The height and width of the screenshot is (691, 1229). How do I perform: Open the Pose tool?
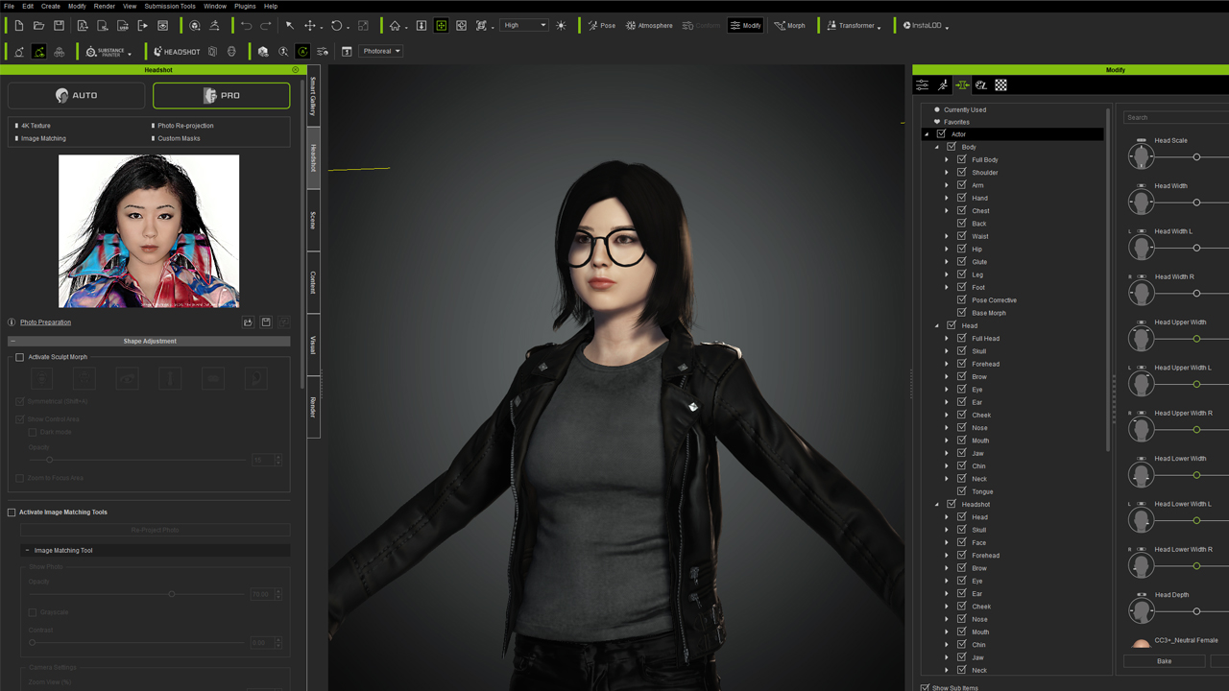pyautogui.click(x=601, y=25)
